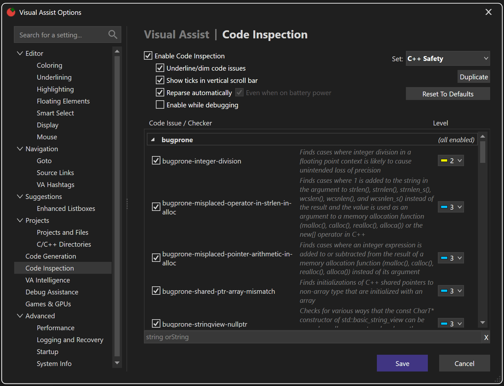Image resolution: width=504 pixels, height=386 pixels.
Task: Collapse the Navigation tree section
Action: click(20, 149)
